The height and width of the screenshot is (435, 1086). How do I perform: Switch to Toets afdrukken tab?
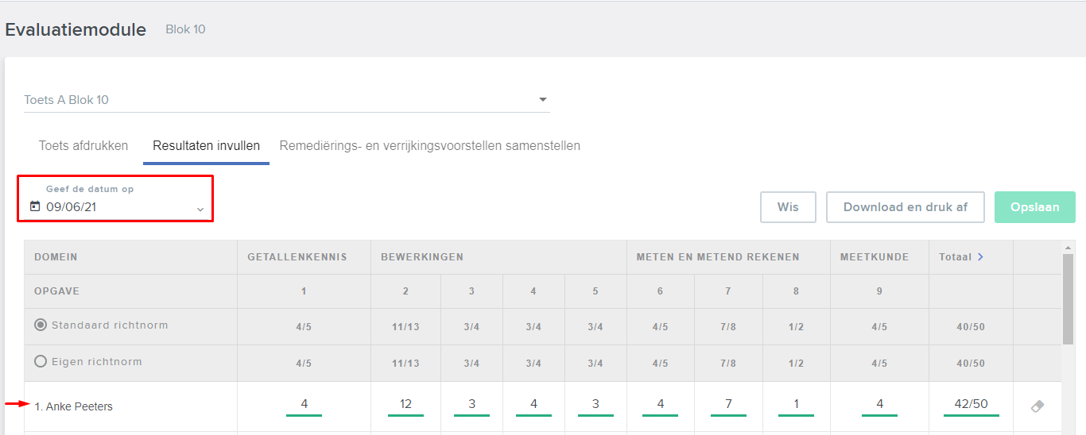(x=83, y=146)
